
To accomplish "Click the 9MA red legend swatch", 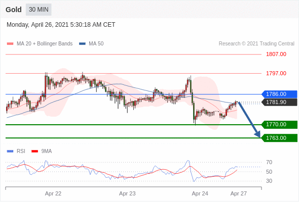I will tap(34, 151).
